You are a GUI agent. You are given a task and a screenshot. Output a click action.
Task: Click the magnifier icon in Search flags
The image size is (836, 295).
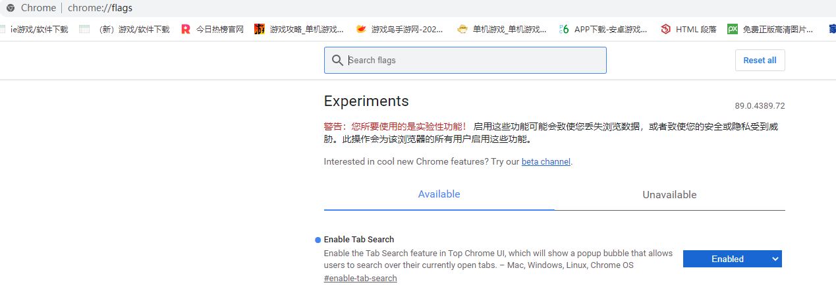[337, 61]
